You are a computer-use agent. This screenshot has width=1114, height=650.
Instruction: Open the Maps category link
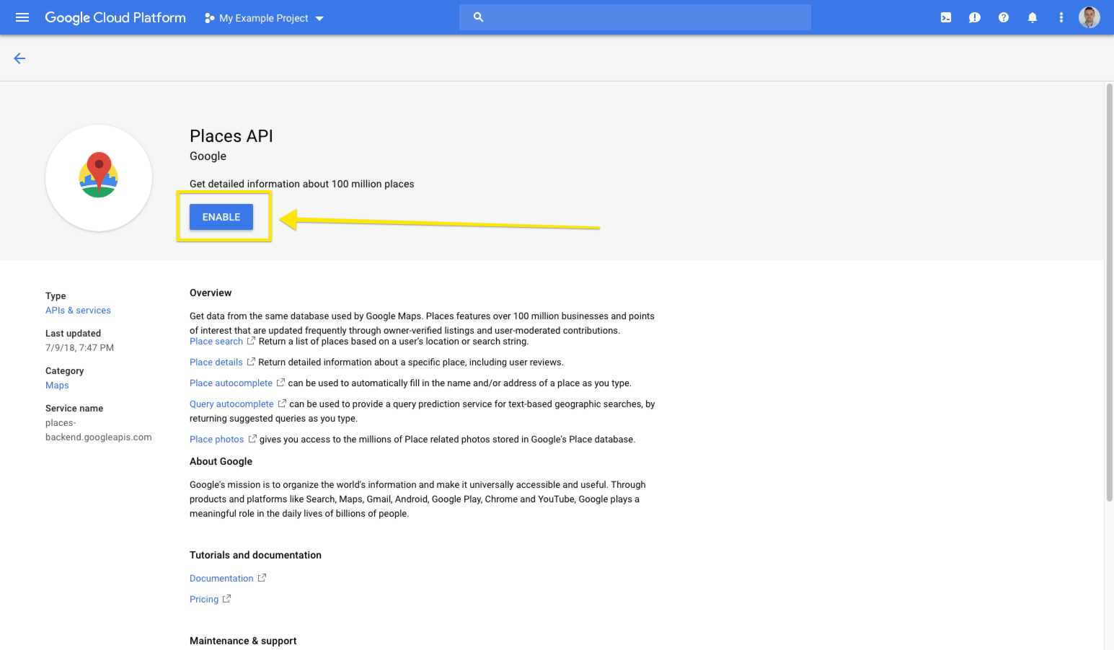coord(57,386)
